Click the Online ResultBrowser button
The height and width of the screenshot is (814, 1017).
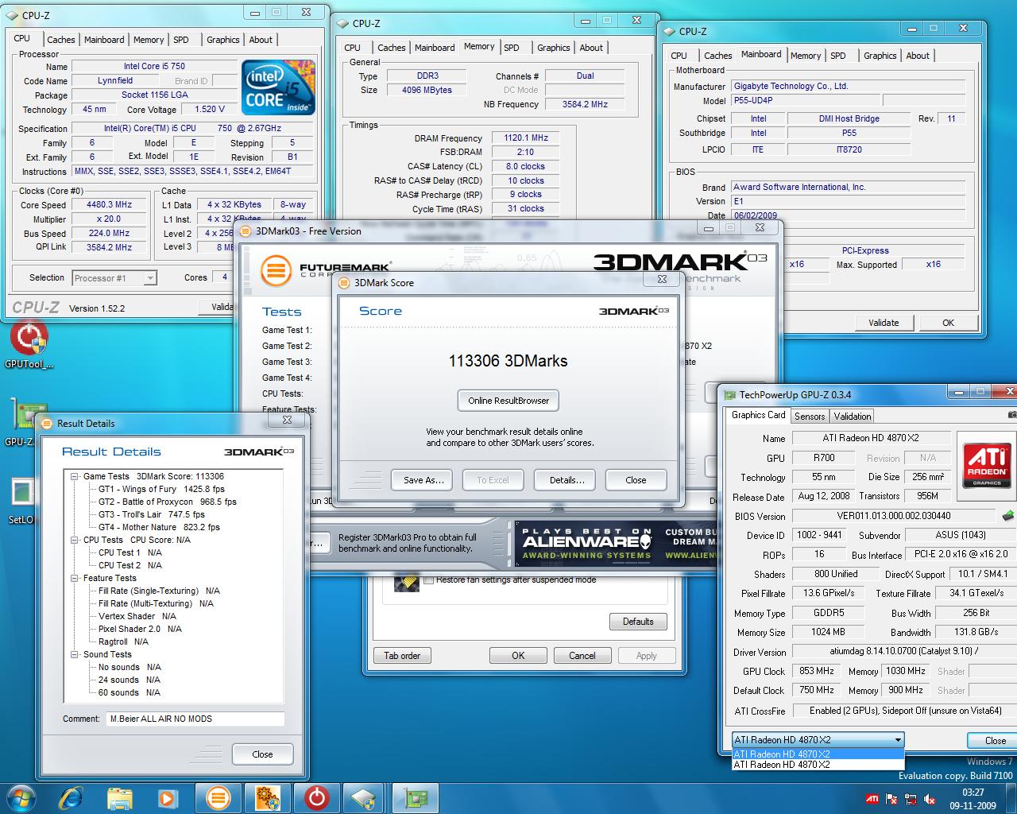click(x=508, y=401)
